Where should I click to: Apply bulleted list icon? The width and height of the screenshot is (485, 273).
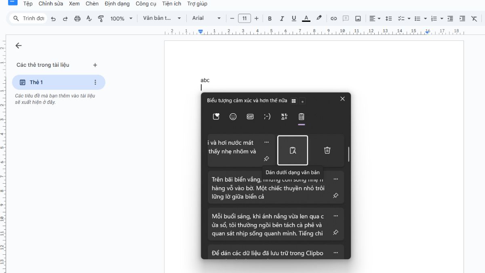(418, 19)
